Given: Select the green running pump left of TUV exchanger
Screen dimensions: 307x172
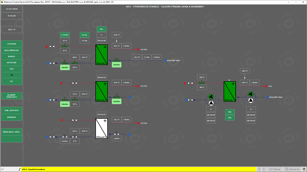Looking at the screenshot, I should pos(211,97).
